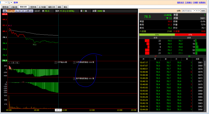Click the 76.2 low label on the chart
The width and height of the screenshot is (209, 114).
point(35,45)
